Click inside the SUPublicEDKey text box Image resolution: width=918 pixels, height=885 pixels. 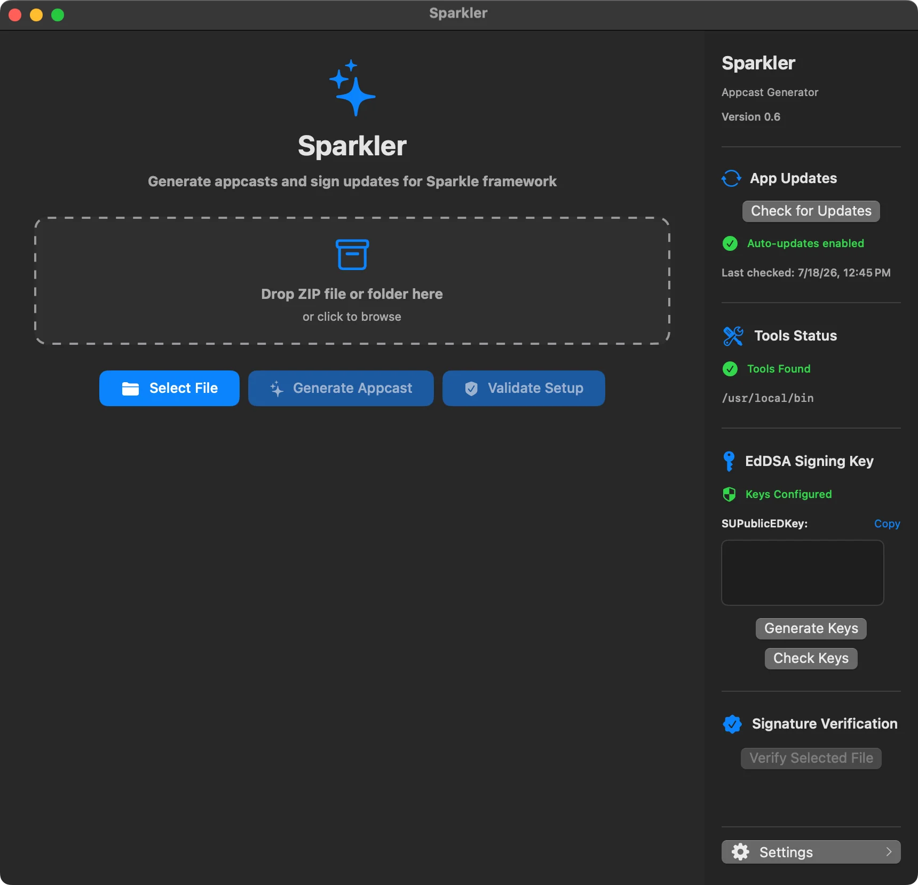point(803,573)
